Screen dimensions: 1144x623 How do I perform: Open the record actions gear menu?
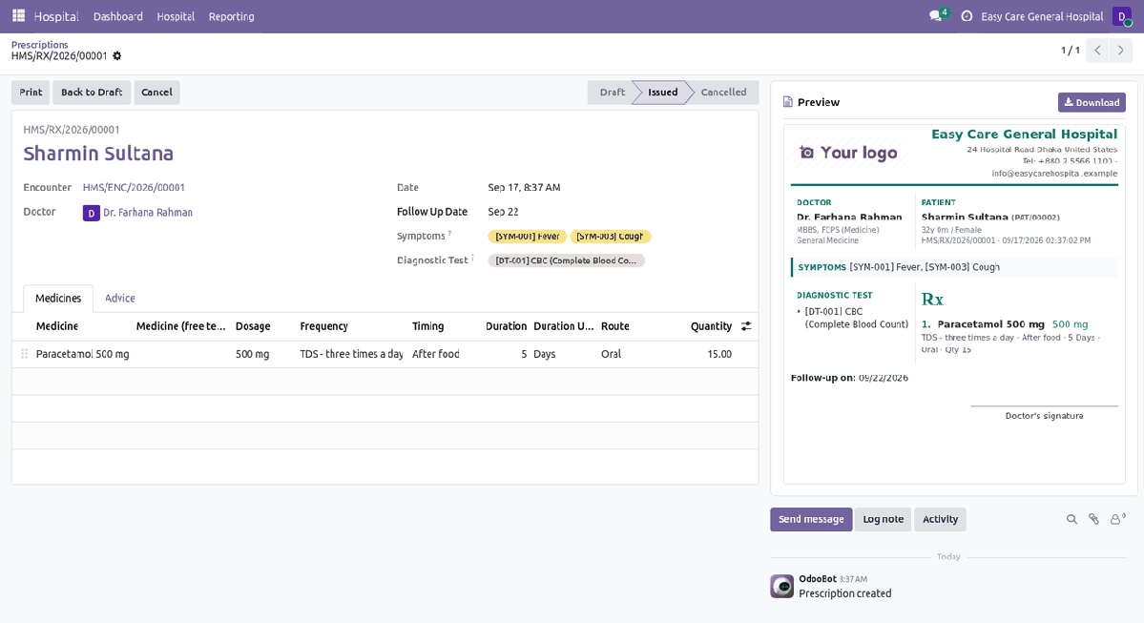coord(116,56)
